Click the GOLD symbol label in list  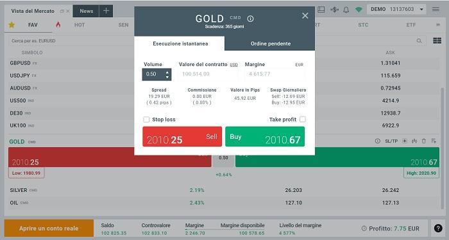pos(17,141)
